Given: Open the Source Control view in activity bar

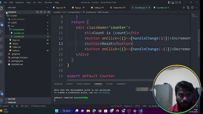Looking at the screenshot, I should pos(1,24).
